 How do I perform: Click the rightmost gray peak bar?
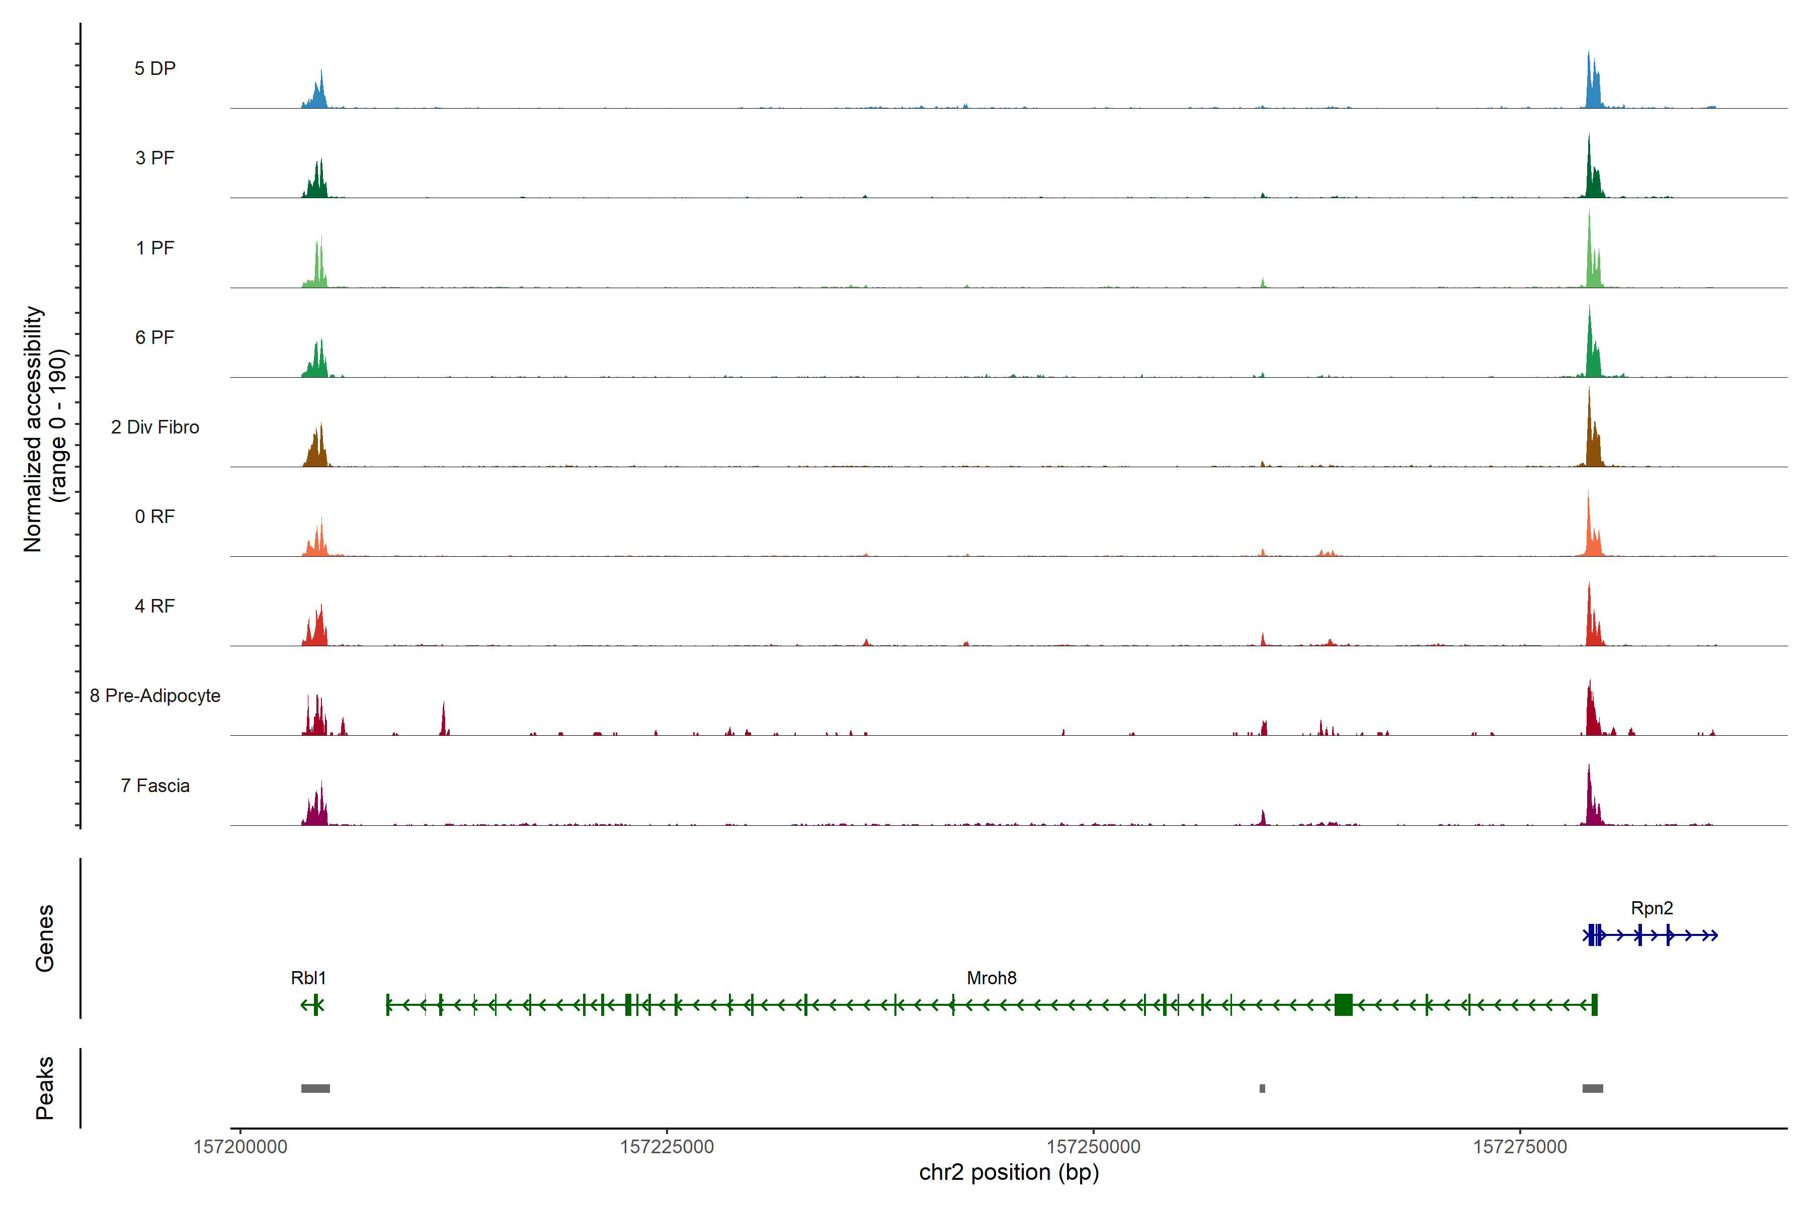coord(1592,1088)
